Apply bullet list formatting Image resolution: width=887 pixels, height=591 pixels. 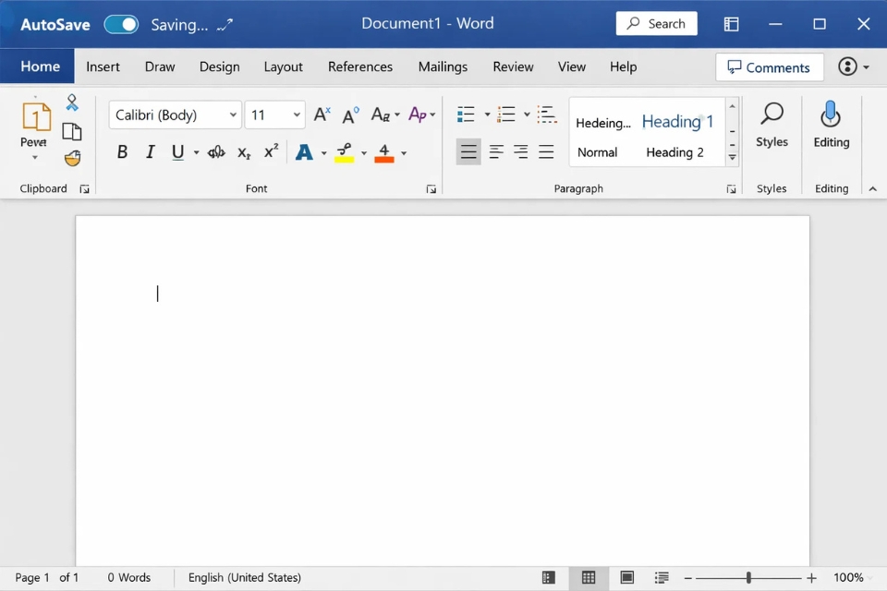[468, 114]
